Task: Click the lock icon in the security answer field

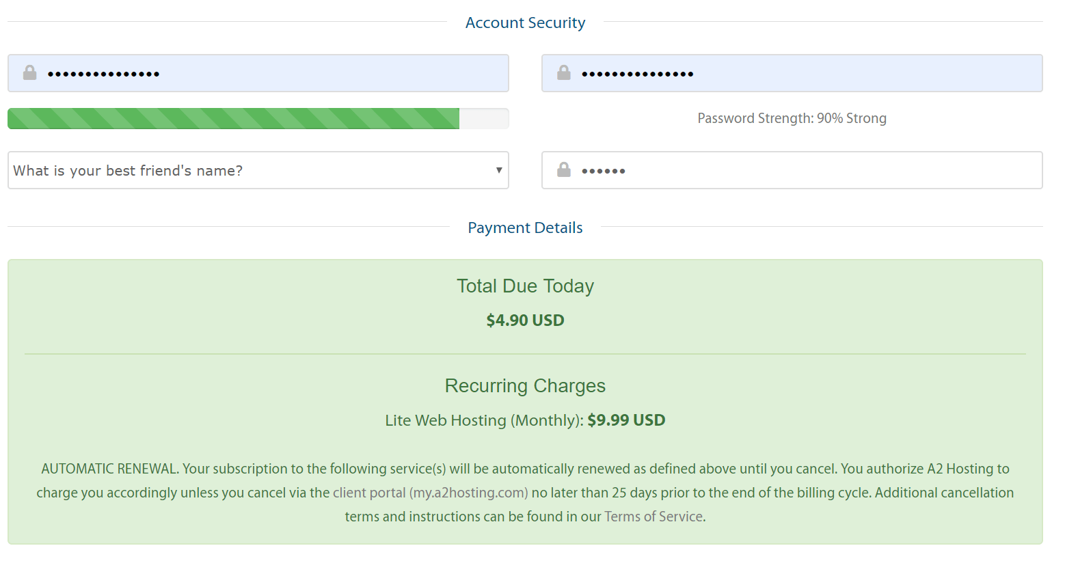Action: [563, 169]
